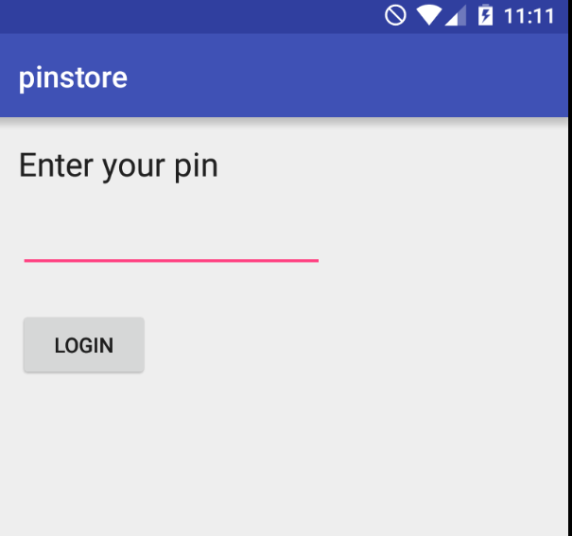Tap the 11:11 clock in status bar

tap(529, 16)
